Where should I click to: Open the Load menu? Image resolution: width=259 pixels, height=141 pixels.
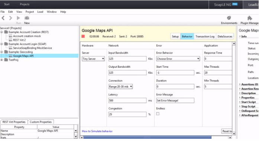click(40, 12)
